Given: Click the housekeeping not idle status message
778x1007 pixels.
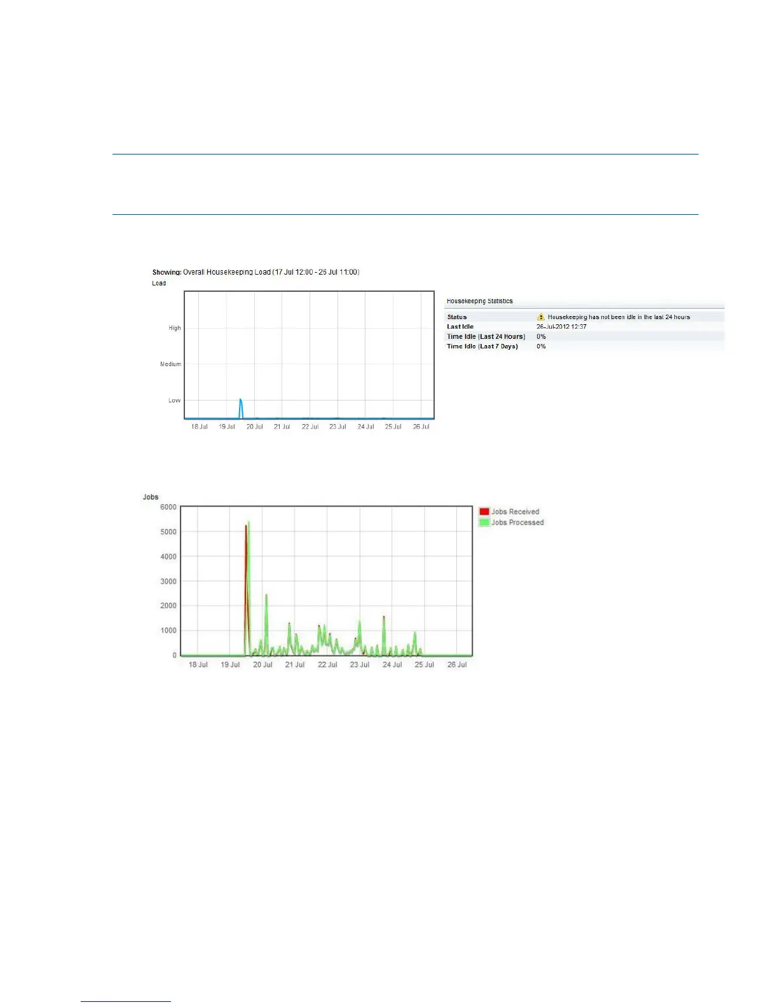Looking at the screenshot, I should tap(618, 317).
